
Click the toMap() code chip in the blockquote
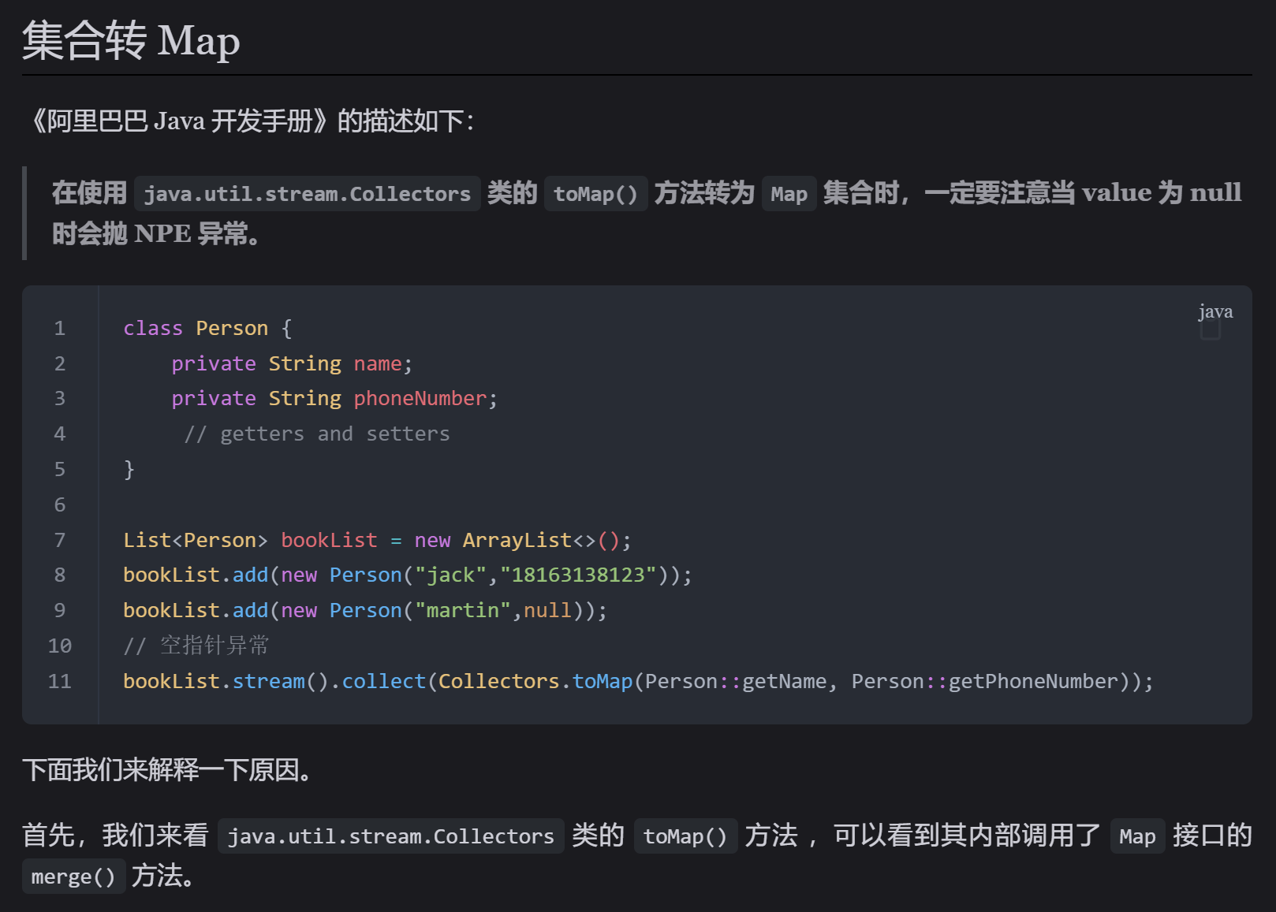point(595,193)
